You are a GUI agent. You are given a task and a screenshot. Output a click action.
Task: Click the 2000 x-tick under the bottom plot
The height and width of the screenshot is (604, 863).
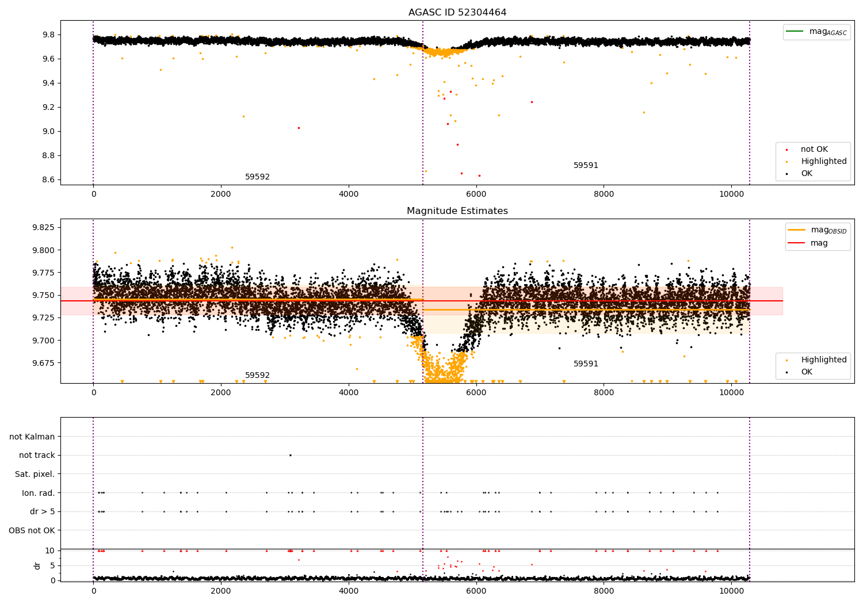pos(221,591)
